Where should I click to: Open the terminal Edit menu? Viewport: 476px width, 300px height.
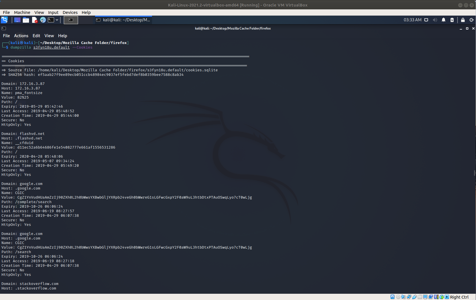[36, 36]
